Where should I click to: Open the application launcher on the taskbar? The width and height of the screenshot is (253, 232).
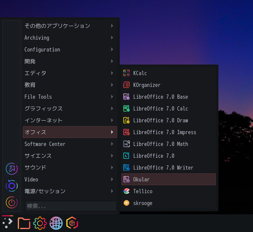[8, 223]
